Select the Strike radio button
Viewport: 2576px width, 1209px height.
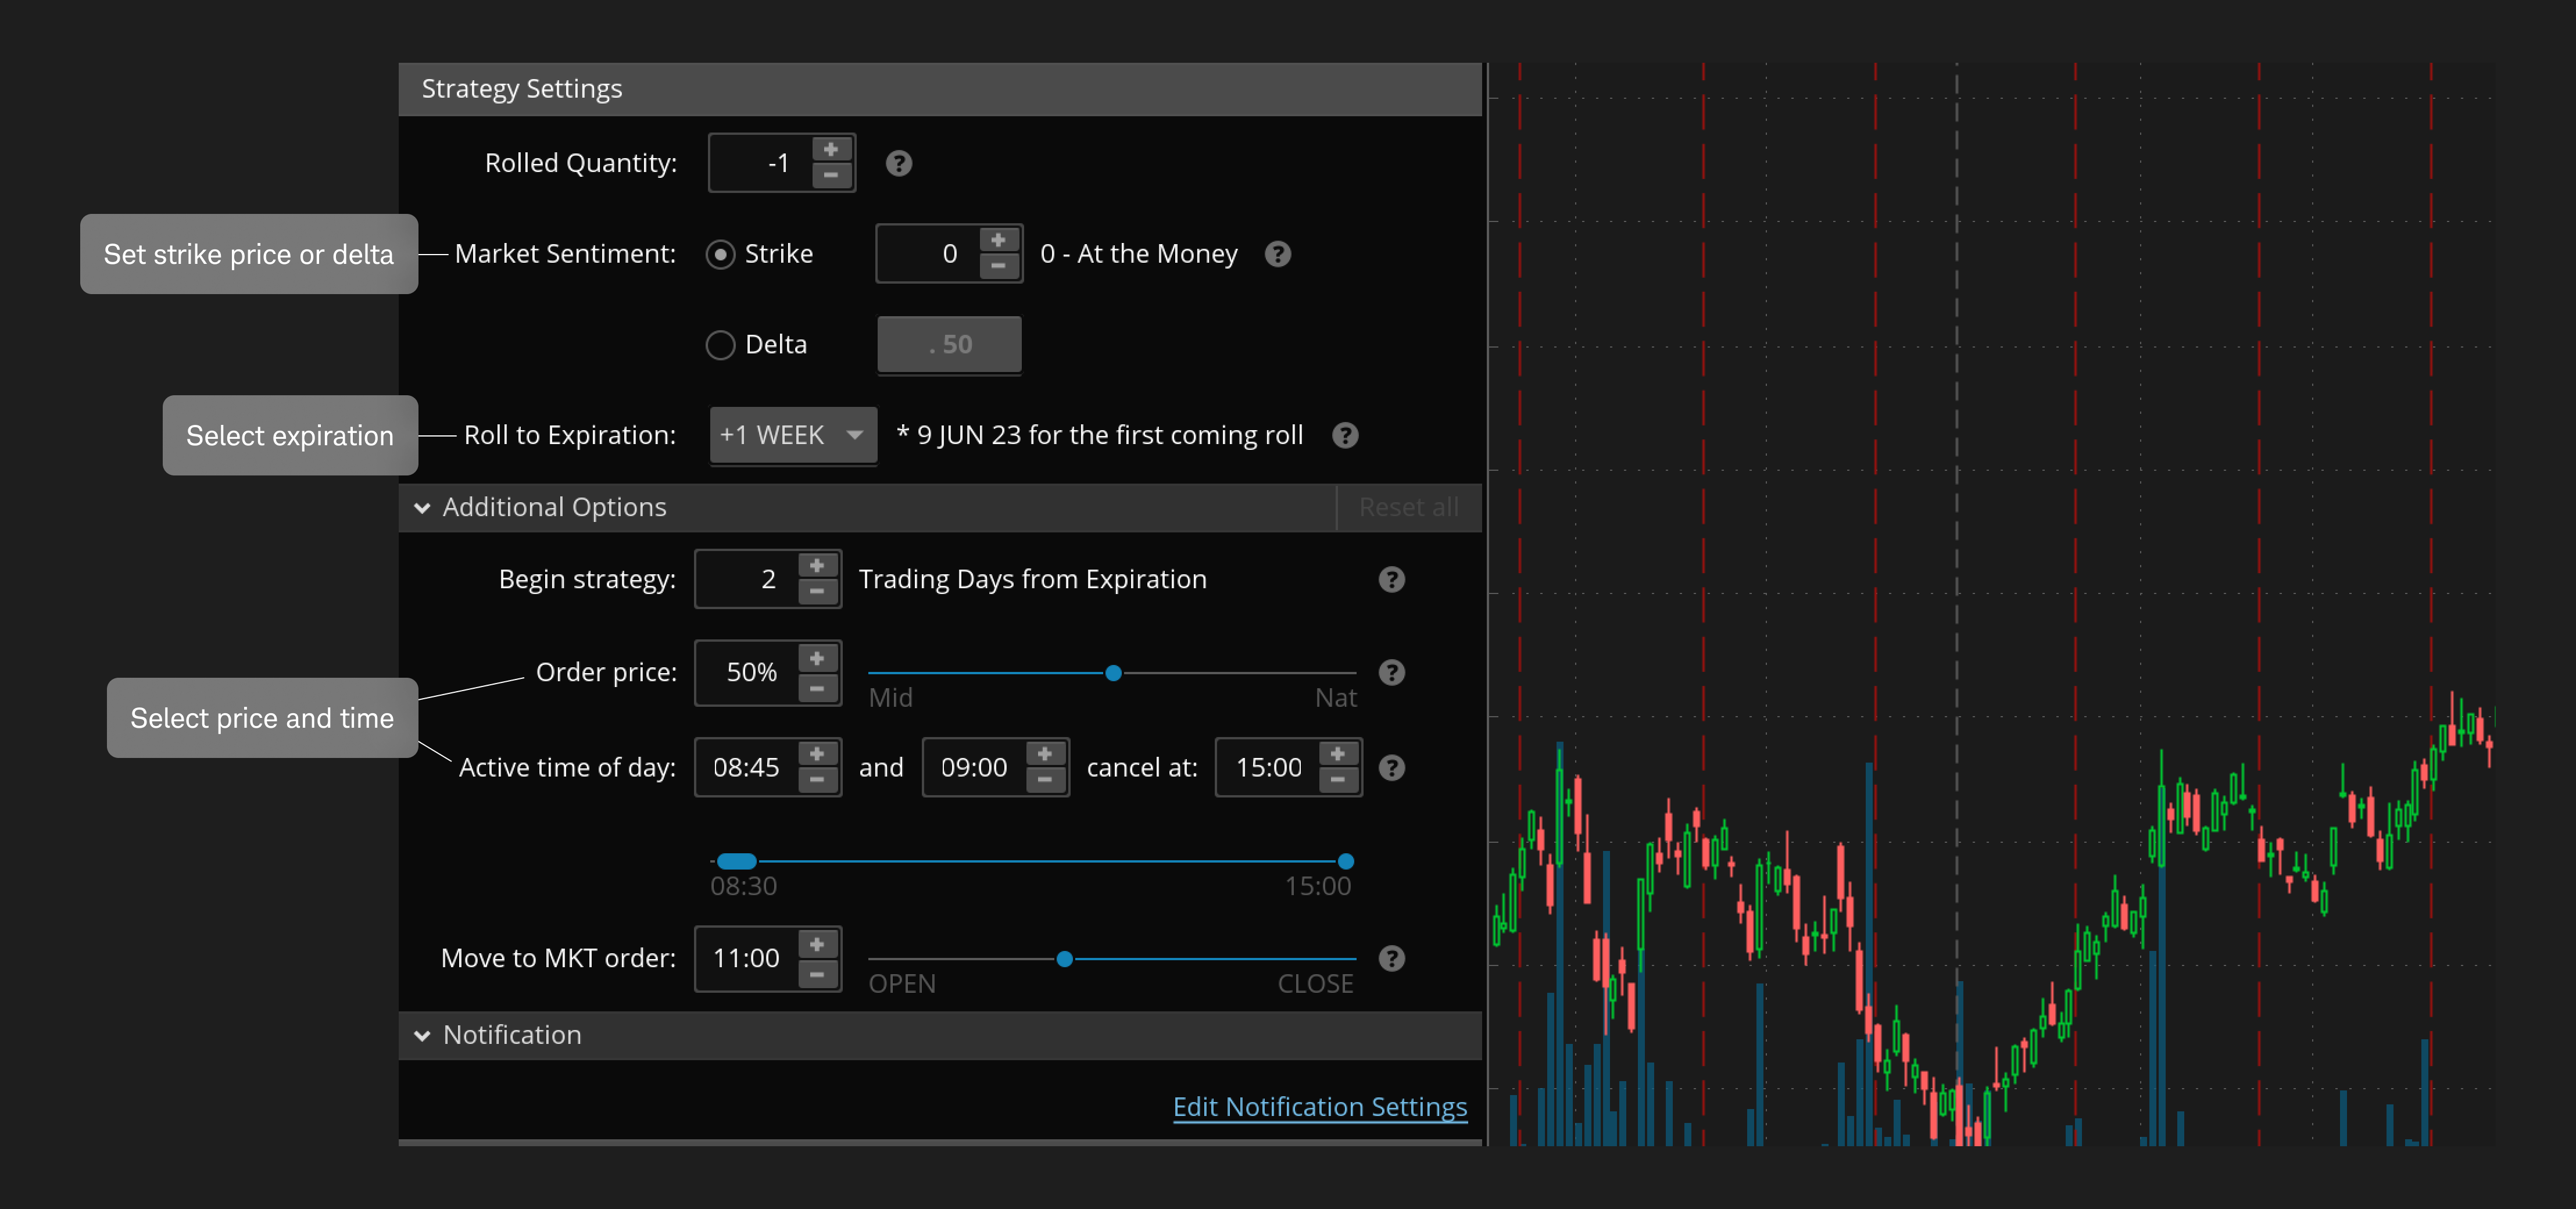point(720,254)
